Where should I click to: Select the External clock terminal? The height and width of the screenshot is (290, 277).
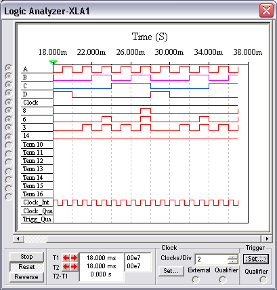pos(196,280)
